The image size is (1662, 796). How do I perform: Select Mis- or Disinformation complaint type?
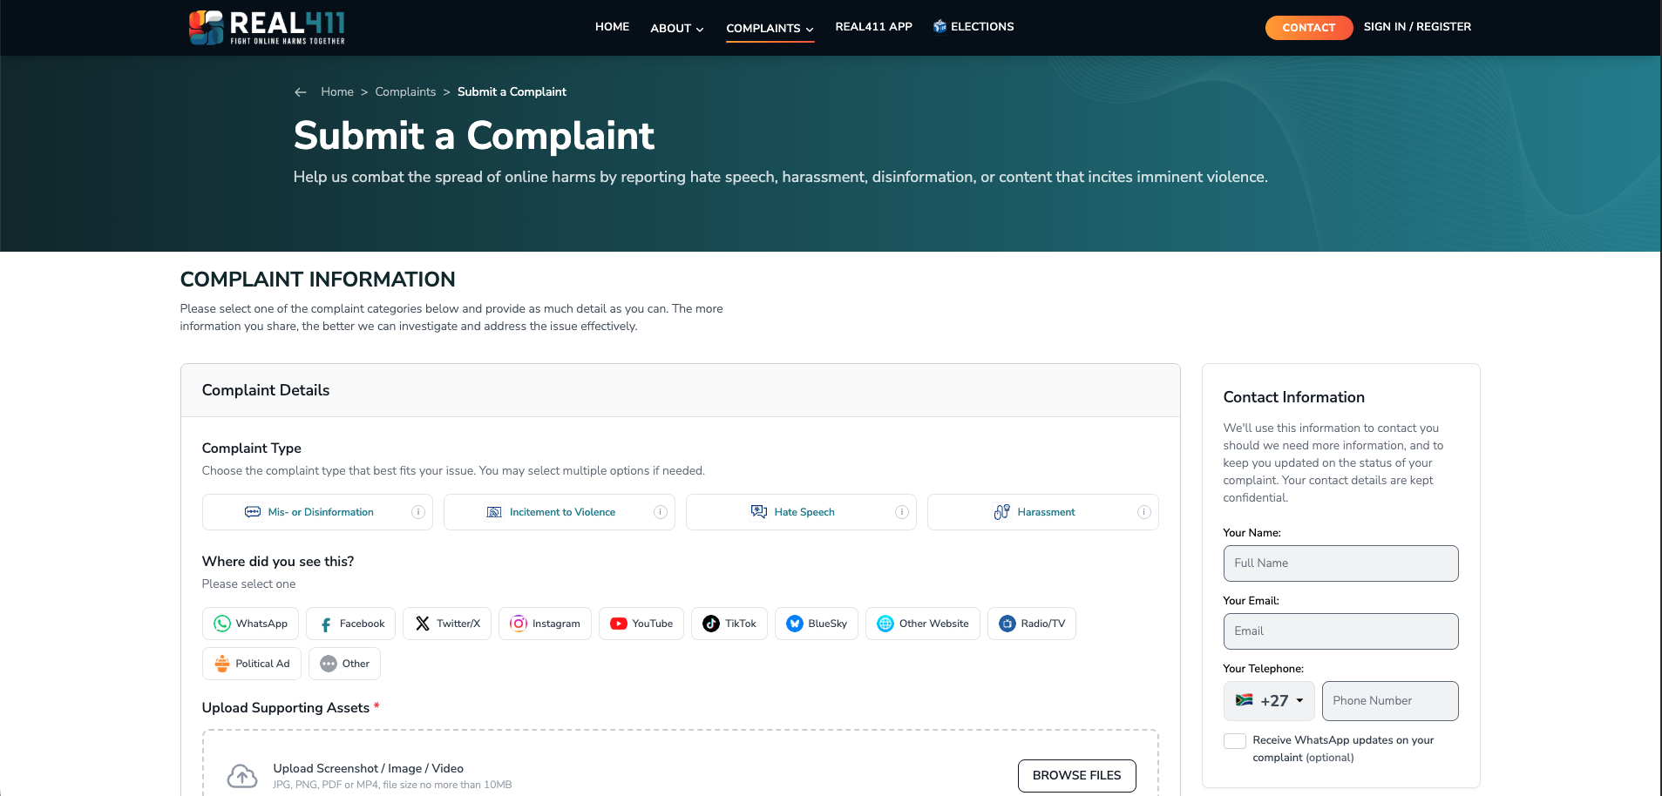tap(317, 512)
